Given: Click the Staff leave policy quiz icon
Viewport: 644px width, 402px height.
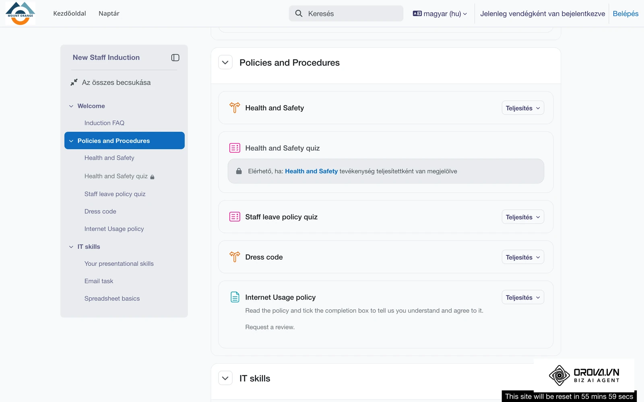Looking at the screenshot, I should click(x=235, y=217).
